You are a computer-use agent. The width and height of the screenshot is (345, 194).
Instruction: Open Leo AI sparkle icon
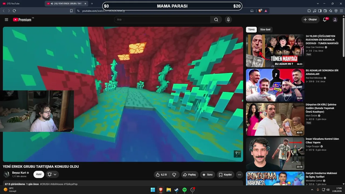click(x=331, y=11)
